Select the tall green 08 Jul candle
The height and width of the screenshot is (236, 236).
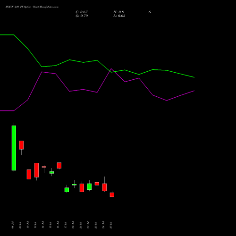[14, 148]
